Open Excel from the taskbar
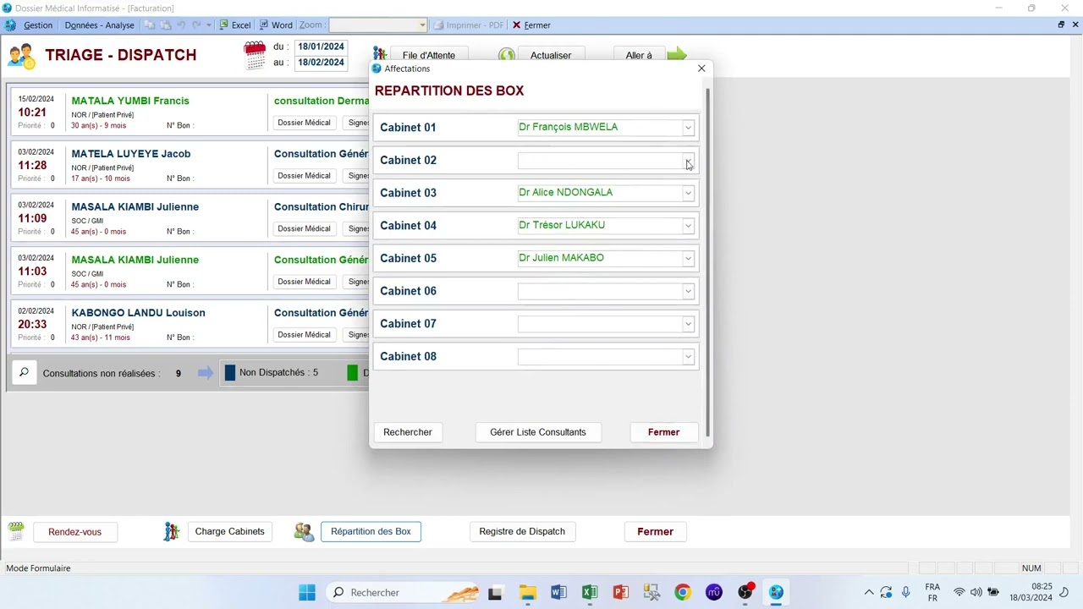The height and width of the screenshot is (609, 1083). [590, 593]
